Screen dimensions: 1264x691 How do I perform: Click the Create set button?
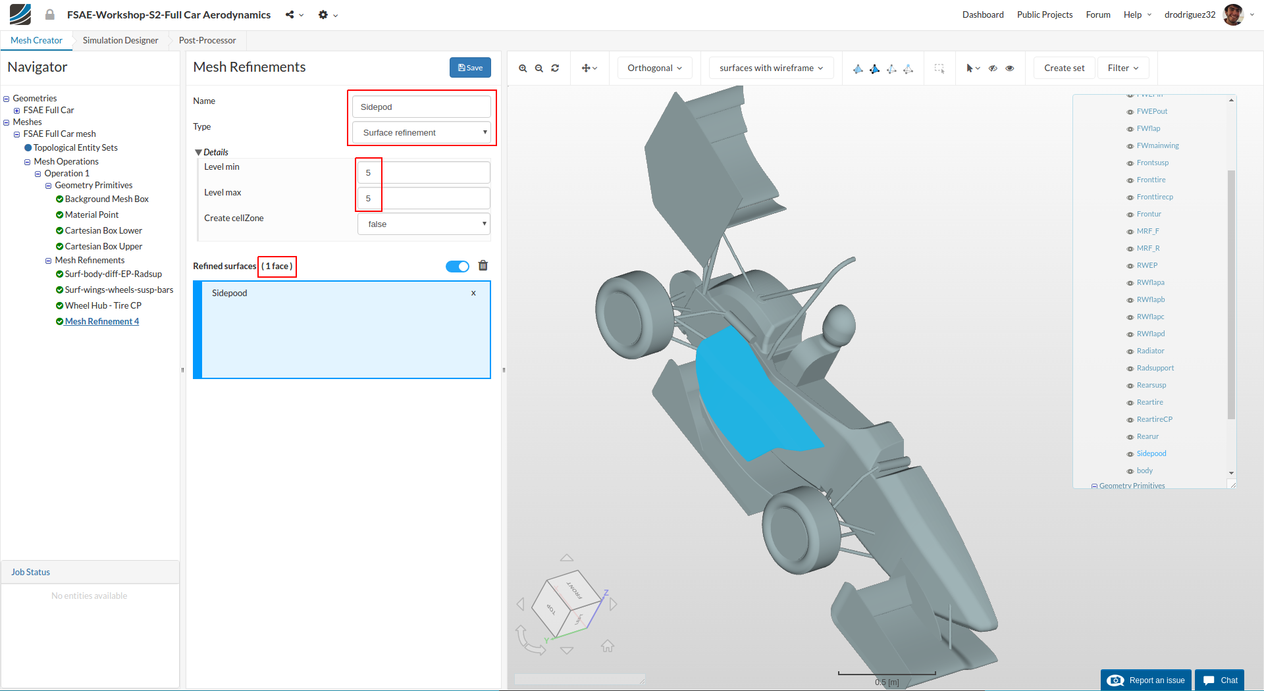click(1065, 68)
